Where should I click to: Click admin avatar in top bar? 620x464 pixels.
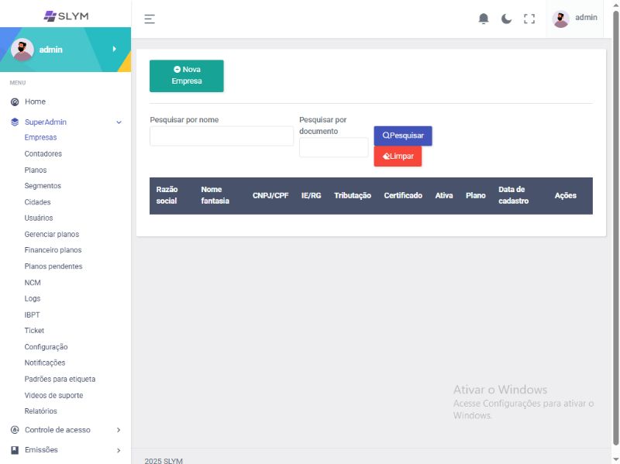[x=561, y=19]
